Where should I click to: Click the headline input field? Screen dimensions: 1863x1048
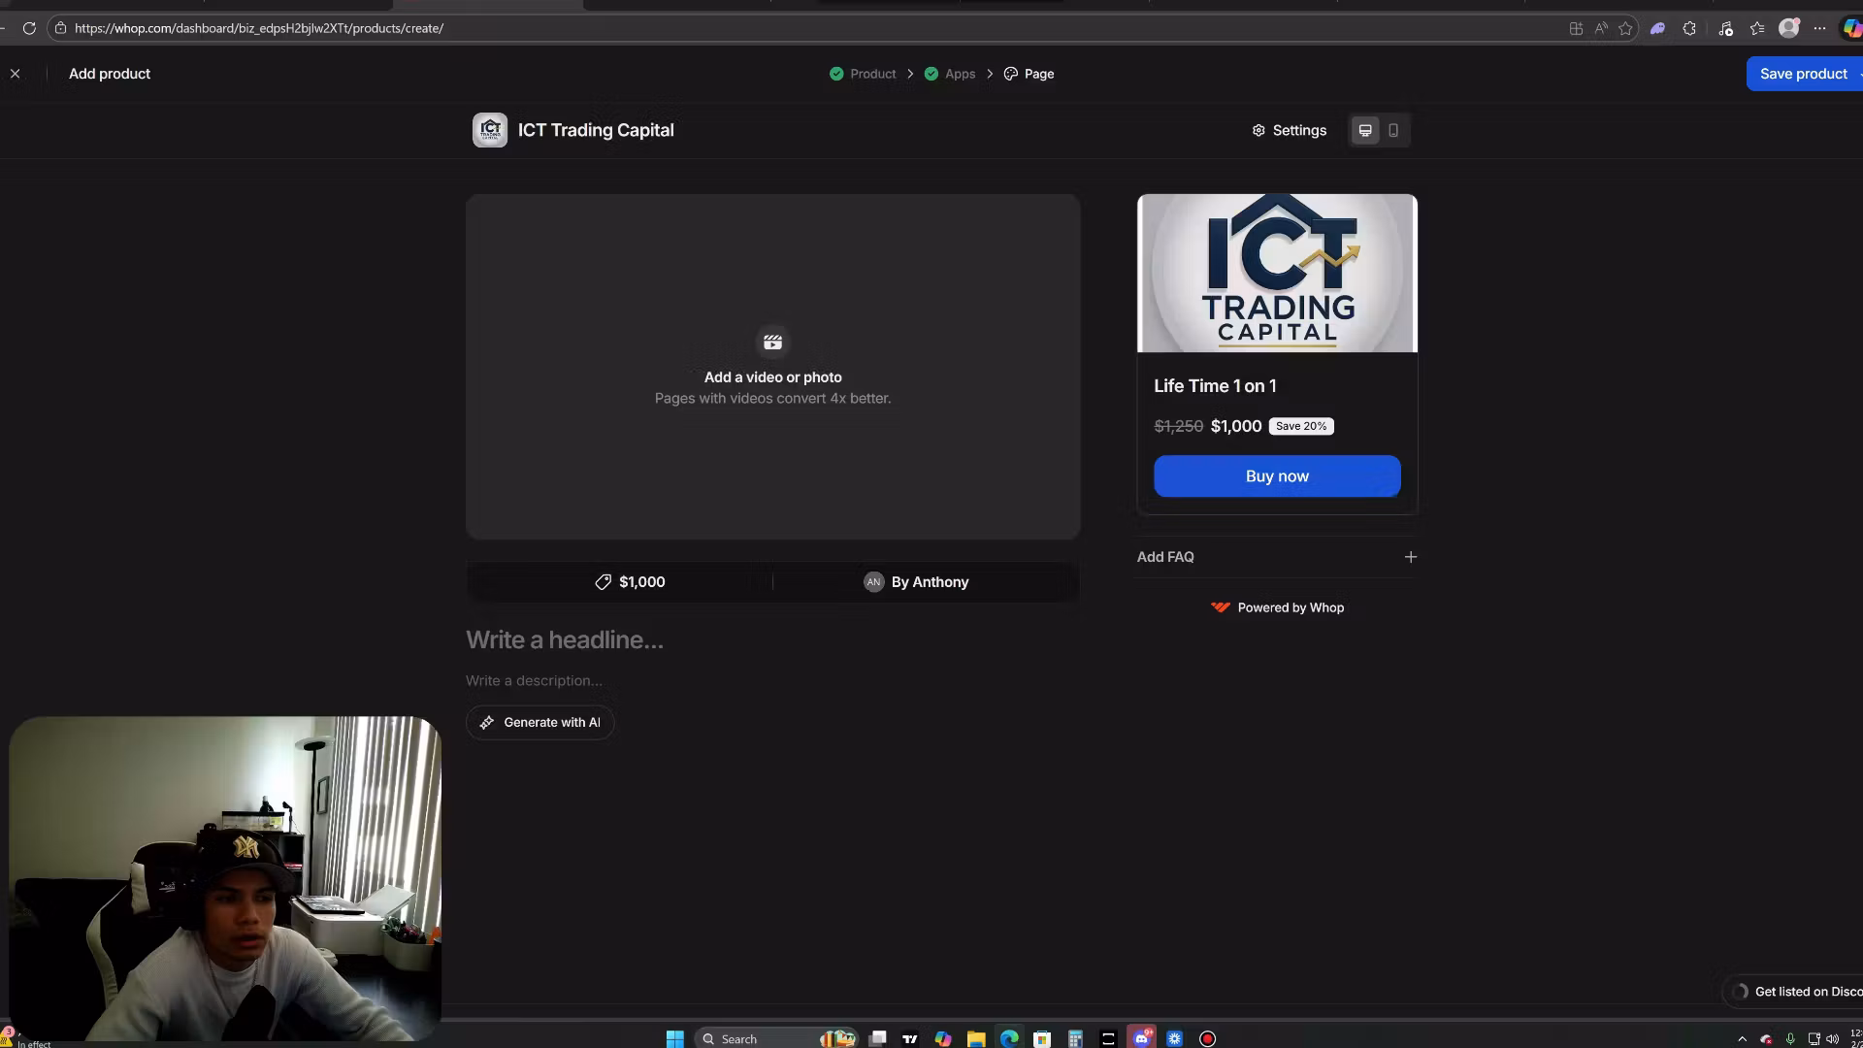click(565, 639)
